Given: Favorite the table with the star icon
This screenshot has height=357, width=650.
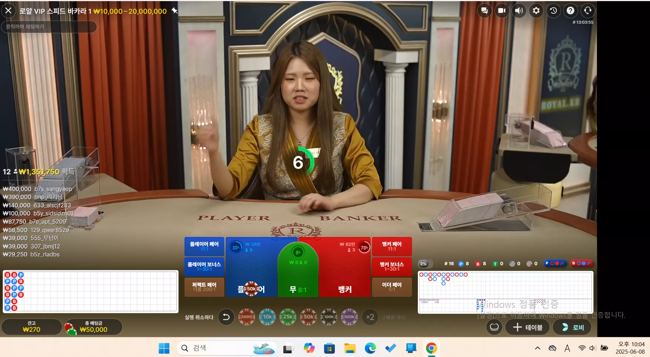Looking at the screenshot, I should coord(175,11).
